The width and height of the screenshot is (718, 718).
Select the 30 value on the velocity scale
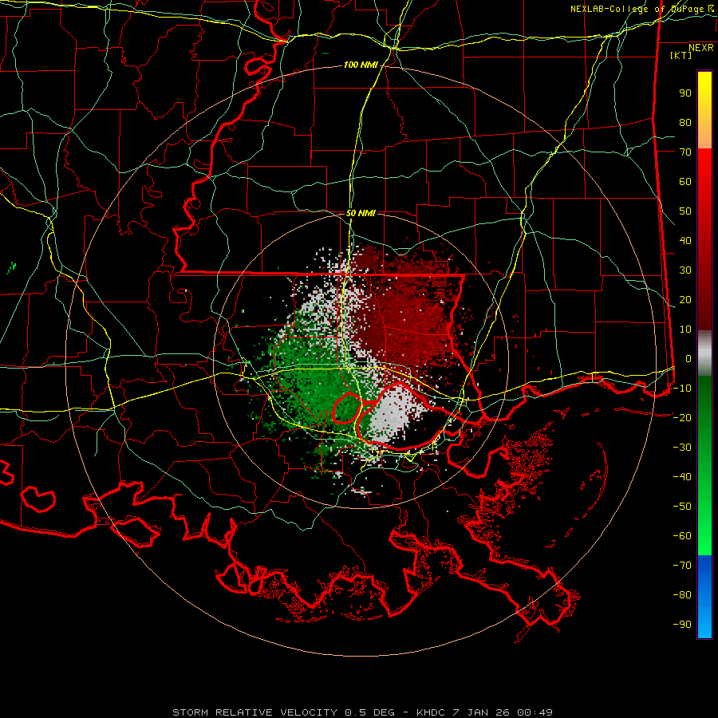[685, 270]
